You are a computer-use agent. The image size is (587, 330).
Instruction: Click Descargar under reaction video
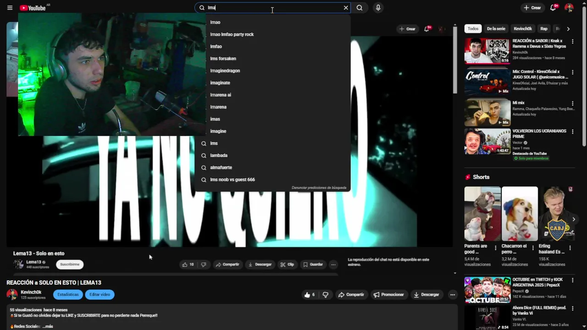pos(426,295)
